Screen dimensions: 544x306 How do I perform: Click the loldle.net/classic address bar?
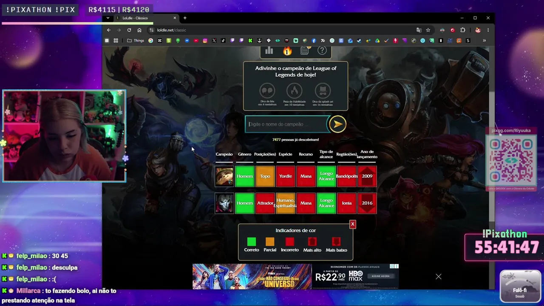[x=280, y=30]
